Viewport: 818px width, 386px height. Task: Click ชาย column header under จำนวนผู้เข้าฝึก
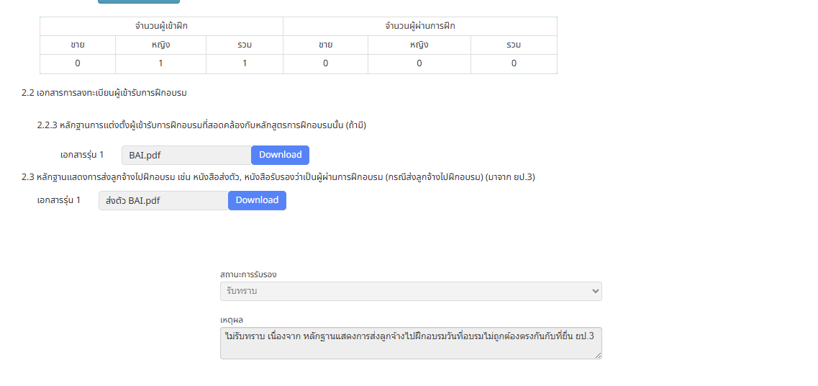coord(78,45)
